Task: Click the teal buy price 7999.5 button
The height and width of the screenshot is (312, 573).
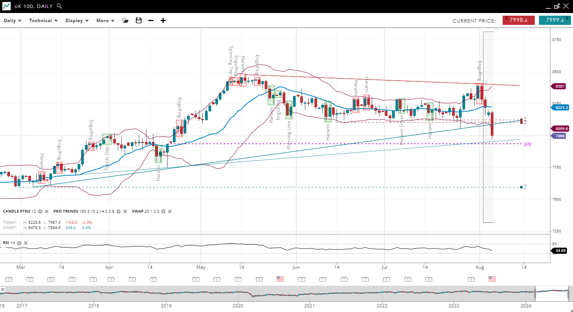Action: pyautogui.click(x=555, y=20)
